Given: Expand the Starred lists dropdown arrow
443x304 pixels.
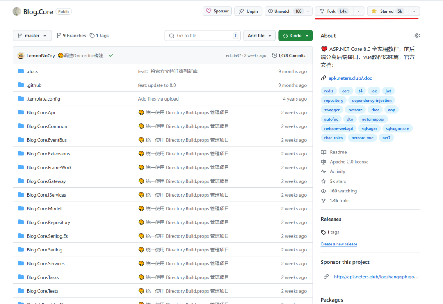Looking at the screenshot, I should 414,11.
